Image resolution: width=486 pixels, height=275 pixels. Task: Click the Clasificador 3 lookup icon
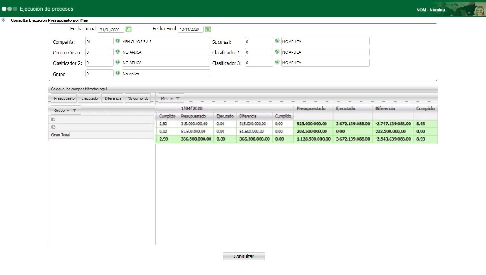pos(277,62)
